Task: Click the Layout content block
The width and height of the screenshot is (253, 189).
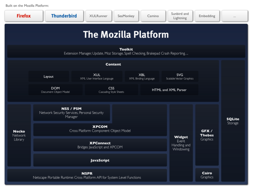Action: click(48, 77)
